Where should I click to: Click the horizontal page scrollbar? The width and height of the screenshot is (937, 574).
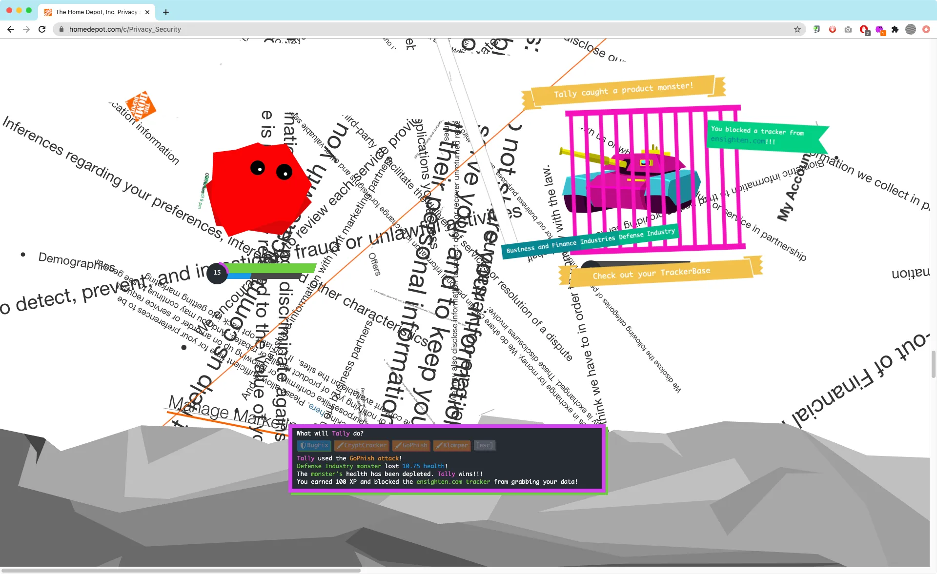click(x=181, y=571)
